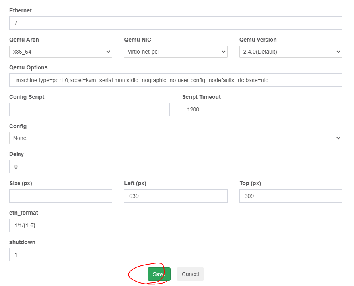The height and width of the screenshot is (286, 354).
Task: Click the Script Timeout label
Action: pyautogui.click(x=201, y=97)
